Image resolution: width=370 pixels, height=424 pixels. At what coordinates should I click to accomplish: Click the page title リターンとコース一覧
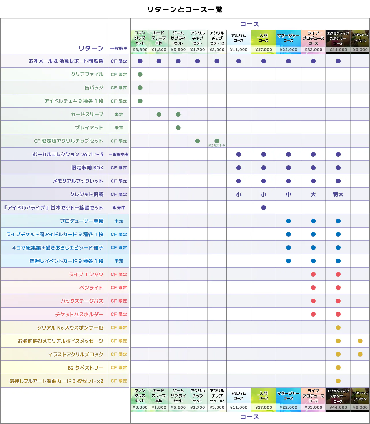coord(185,10)
